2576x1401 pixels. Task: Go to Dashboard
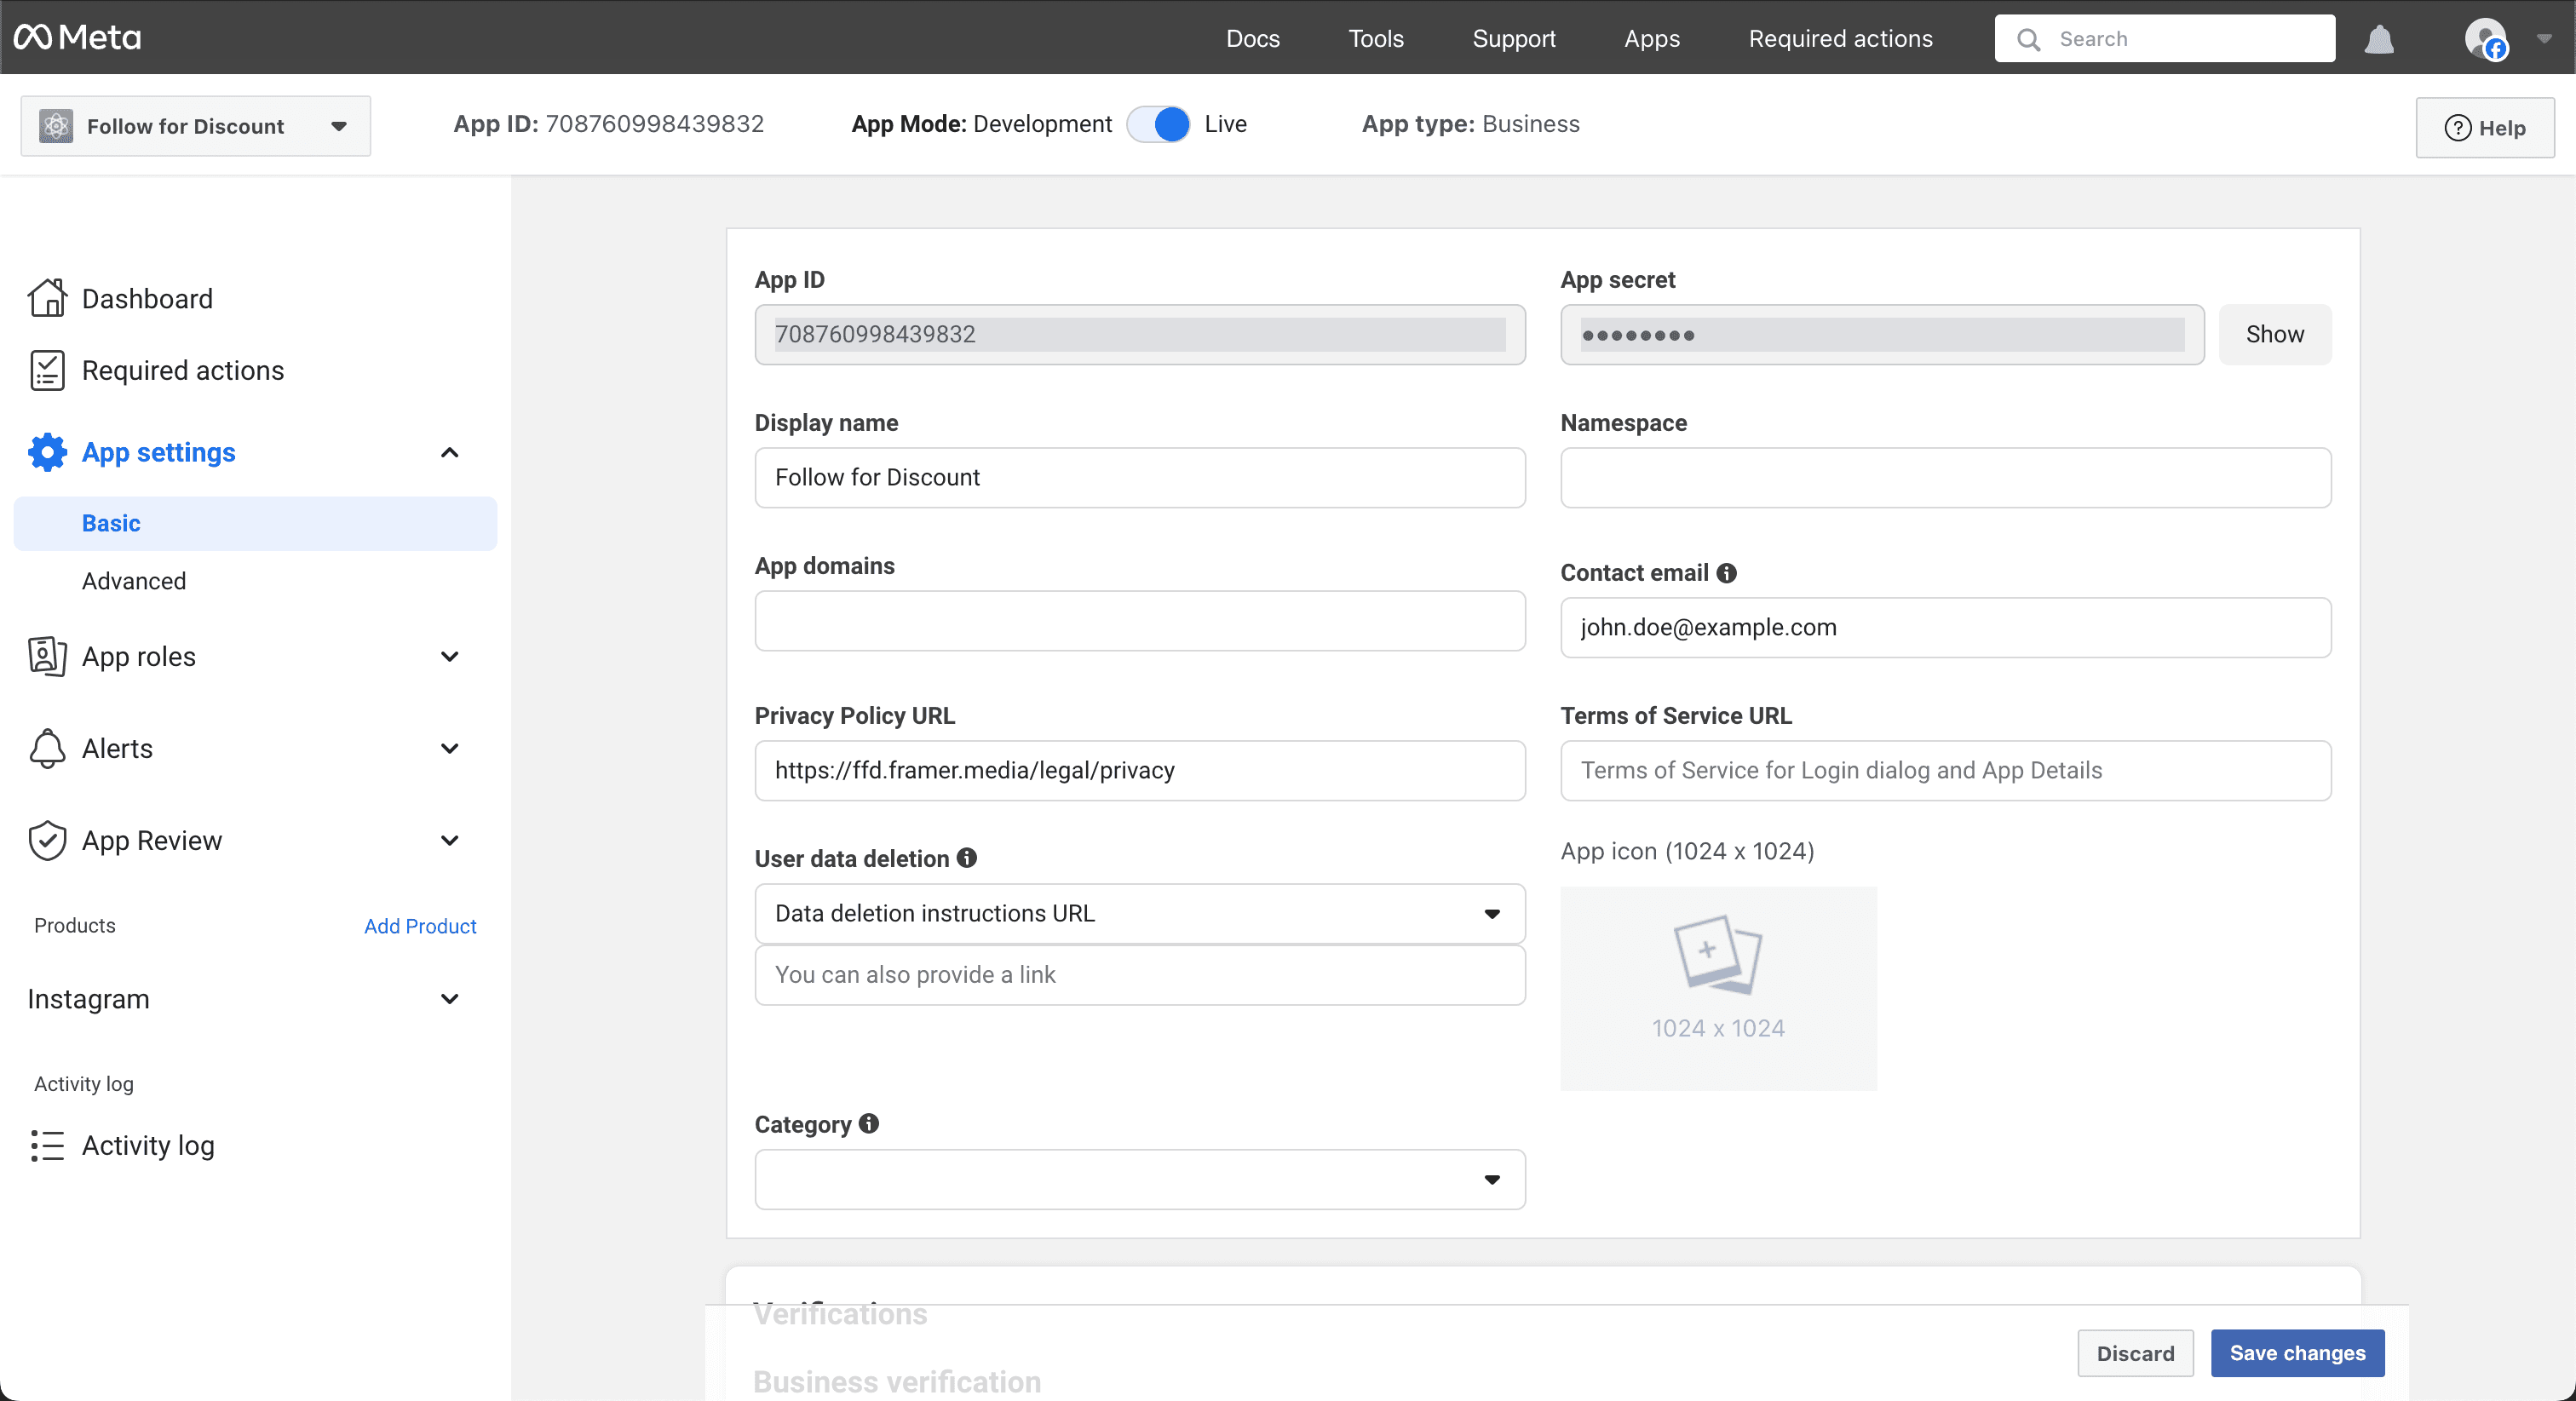click(x=147, y=298)
